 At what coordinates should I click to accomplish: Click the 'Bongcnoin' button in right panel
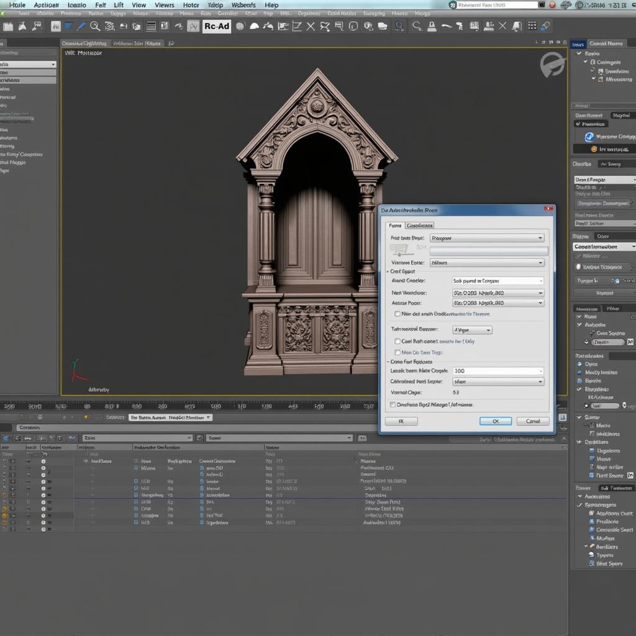[604, 203]
